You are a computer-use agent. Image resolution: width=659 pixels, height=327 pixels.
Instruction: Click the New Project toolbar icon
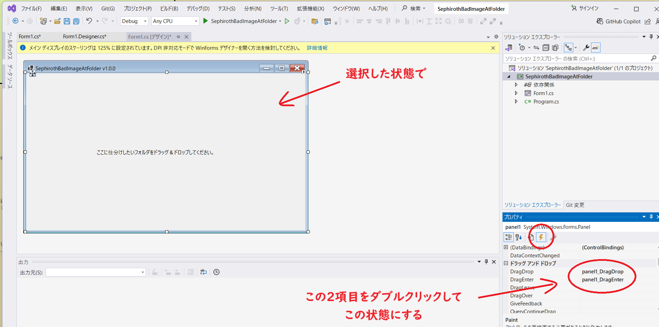43,21
